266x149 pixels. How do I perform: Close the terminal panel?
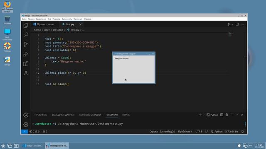point(242,115)
